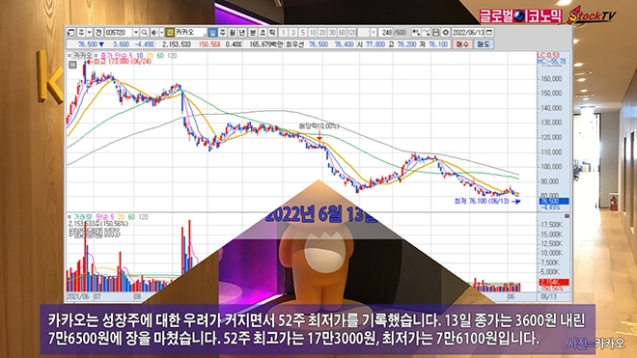Click the small square icon below 카카오 label
Screen dimensions: 637x358
pos(72,65)
